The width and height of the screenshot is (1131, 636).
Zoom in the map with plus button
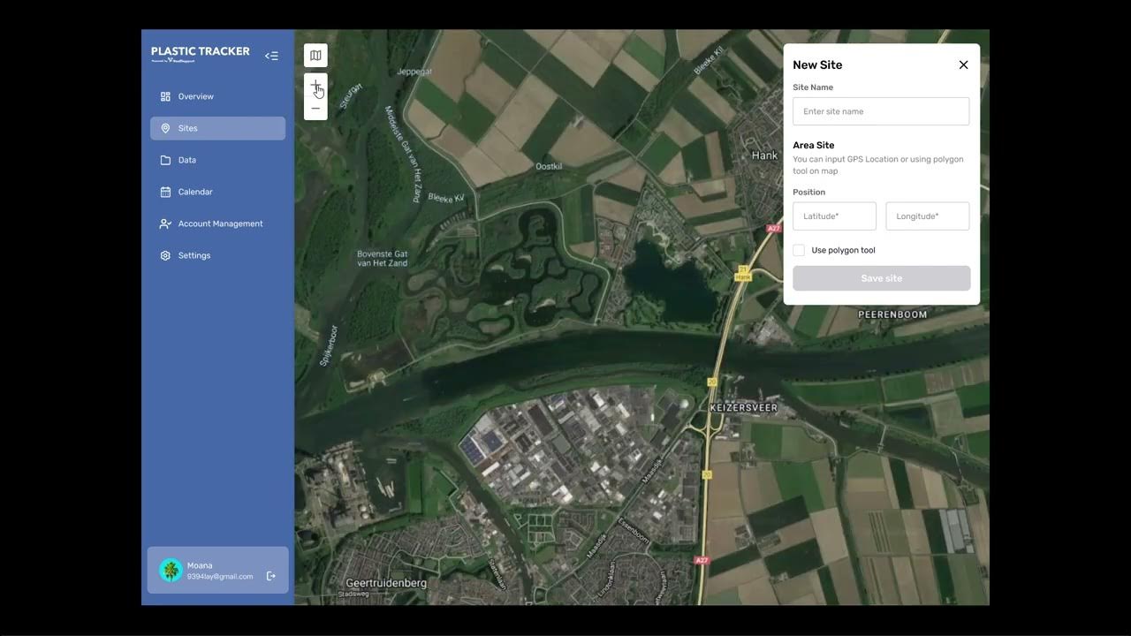point(315,86)
